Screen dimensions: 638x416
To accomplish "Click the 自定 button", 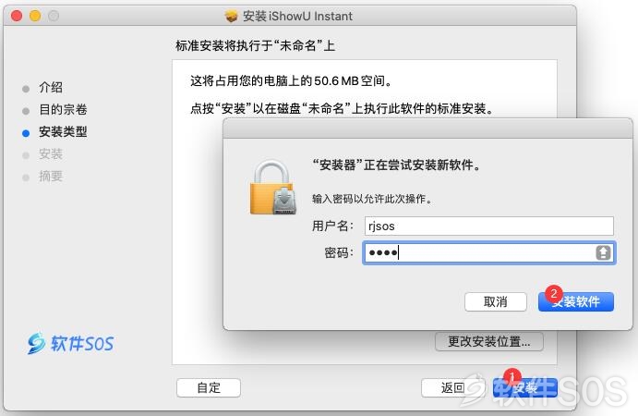I will pyautogui.click(x=209, y=387).
